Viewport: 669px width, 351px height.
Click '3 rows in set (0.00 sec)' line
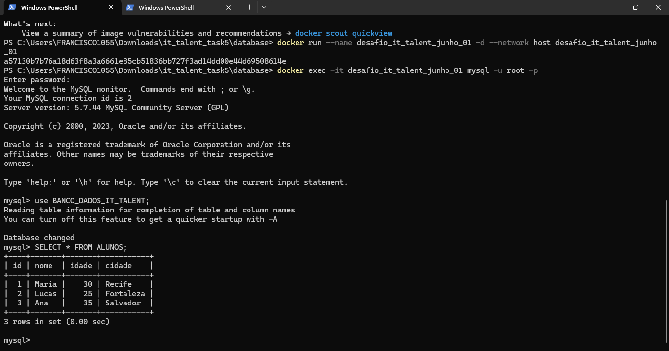pos(57,322)
